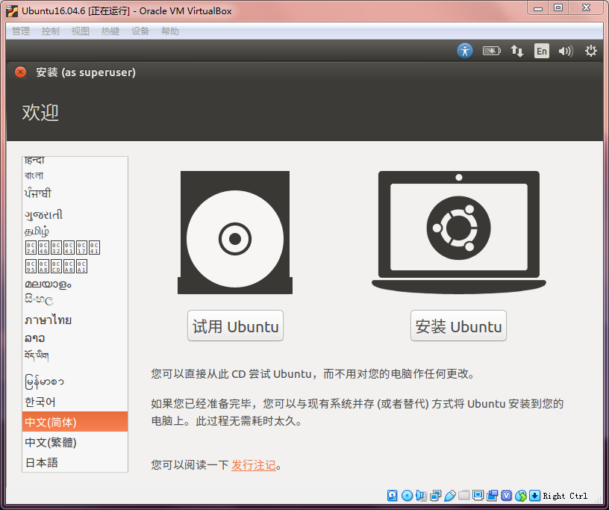Click the Right Ctrl host key label
Viewport: 609px width, 510px height.
pyautogui.click(x=565, y=496)
